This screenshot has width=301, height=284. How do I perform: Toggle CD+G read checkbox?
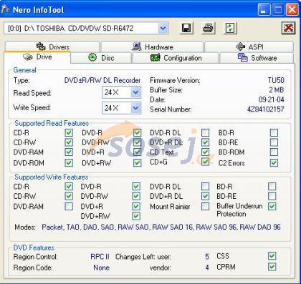point(205,162)
